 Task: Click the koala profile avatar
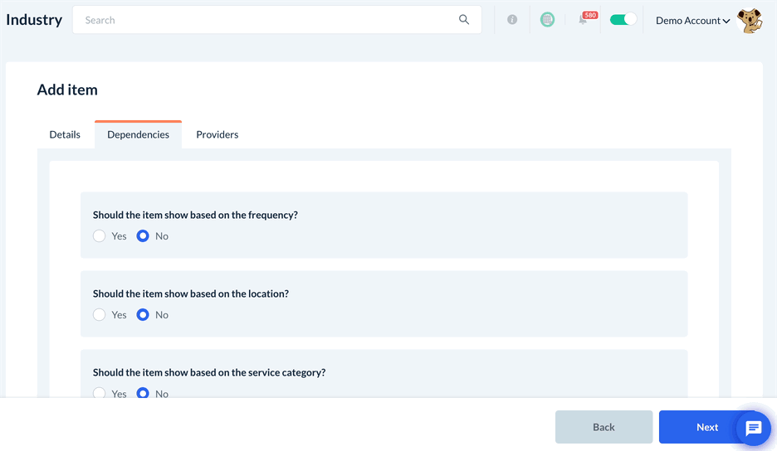(750, 21)
